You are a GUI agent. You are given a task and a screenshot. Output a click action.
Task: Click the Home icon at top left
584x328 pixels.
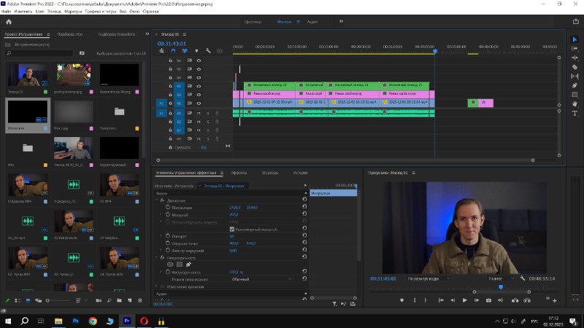[x=9, y=22]
